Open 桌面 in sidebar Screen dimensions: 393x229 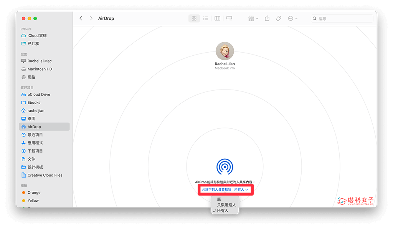click(x=45, y=119)
